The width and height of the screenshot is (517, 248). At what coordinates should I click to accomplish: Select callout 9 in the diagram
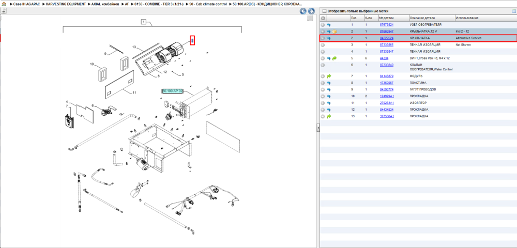[105, 53]
